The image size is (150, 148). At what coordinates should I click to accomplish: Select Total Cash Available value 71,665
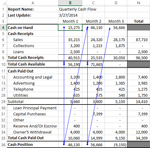pos(93,64)
